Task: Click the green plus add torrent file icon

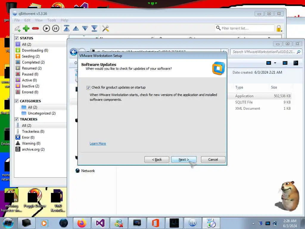Action: (26, 28)
